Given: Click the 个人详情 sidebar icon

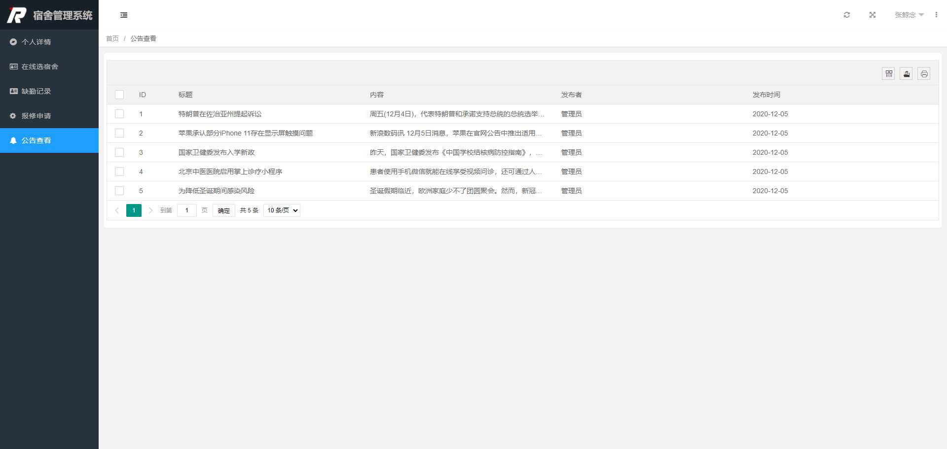Looking at the screenshot, I should [x=13, y=42].
